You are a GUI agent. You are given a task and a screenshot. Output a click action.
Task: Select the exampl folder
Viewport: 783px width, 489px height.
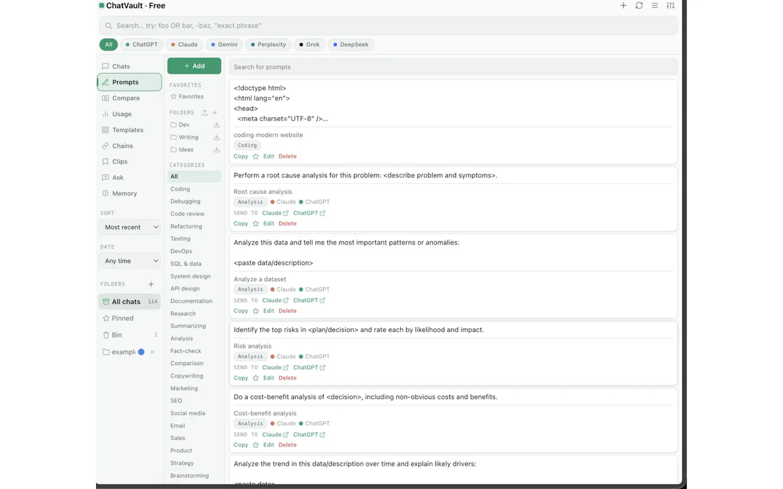pos(119,352)
